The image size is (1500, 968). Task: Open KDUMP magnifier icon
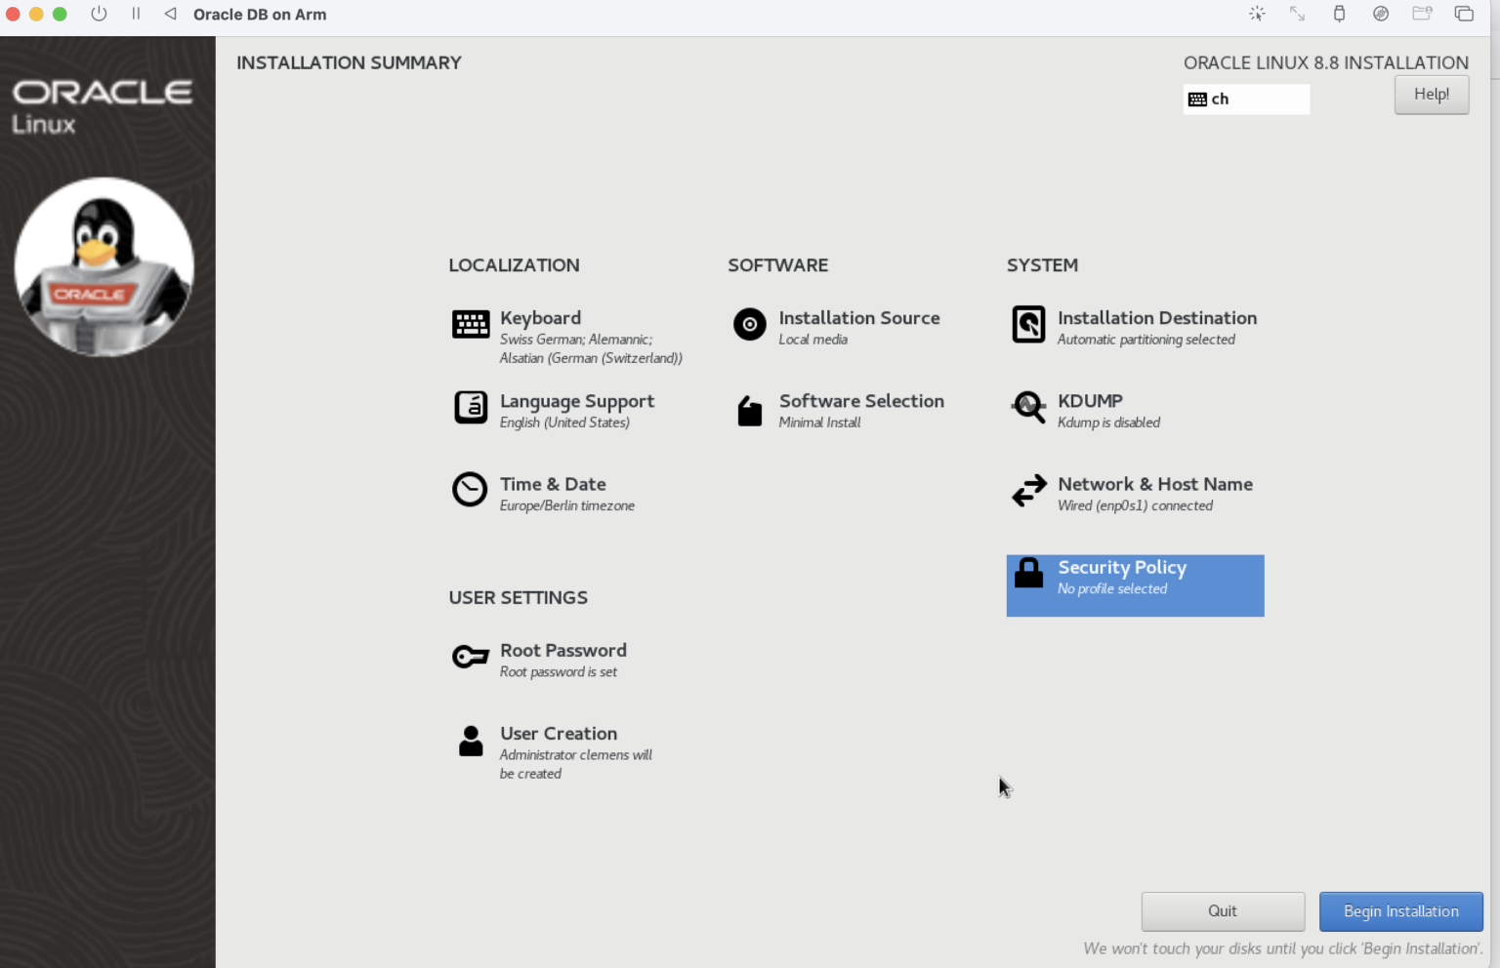click(1028, 407)
